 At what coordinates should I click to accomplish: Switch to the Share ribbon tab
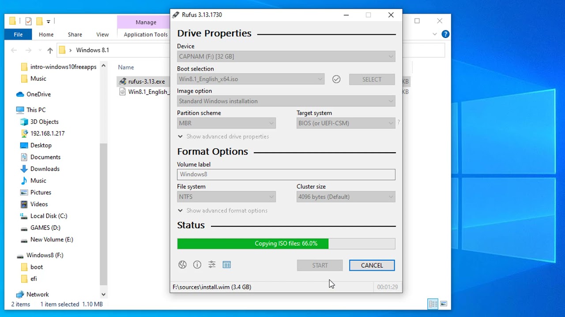tap(75, 34)
